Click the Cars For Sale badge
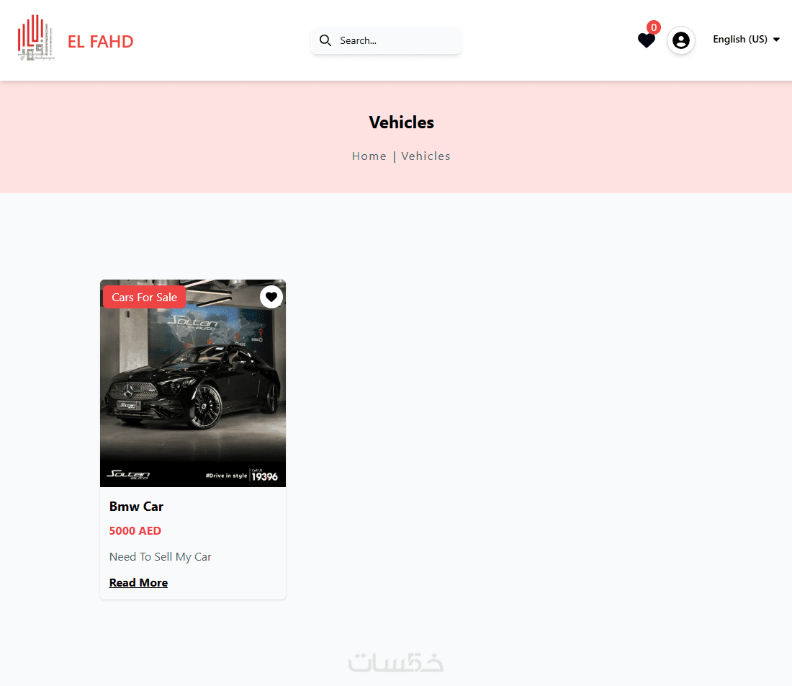 coord(145,298)
